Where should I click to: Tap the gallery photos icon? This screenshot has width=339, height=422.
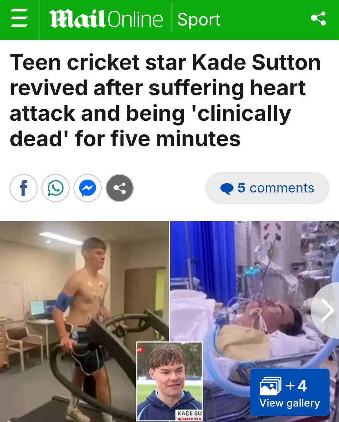(271, 386)
